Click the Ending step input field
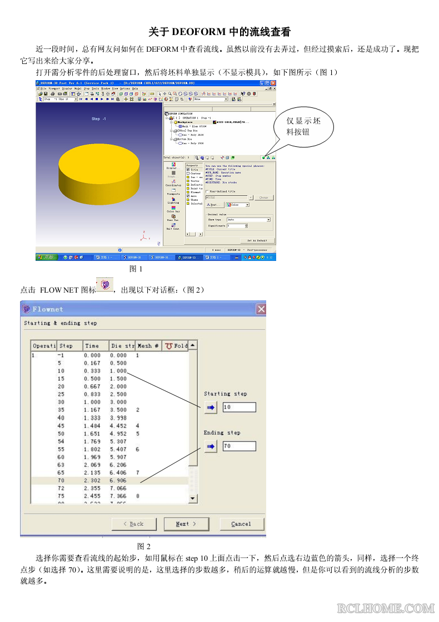 [x=240, y=446]
